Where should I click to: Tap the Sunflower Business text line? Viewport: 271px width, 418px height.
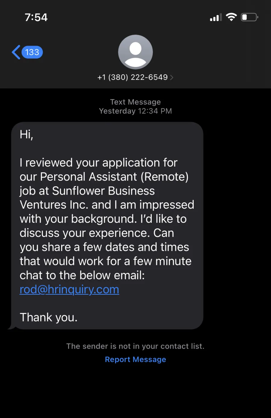click(87, 191)
